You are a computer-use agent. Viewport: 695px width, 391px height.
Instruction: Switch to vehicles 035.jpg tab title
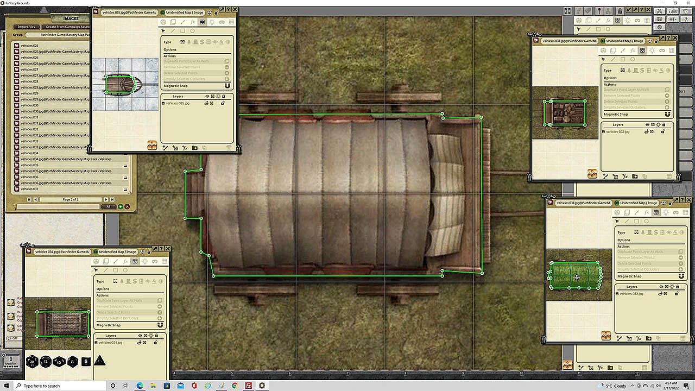(129, 12)
